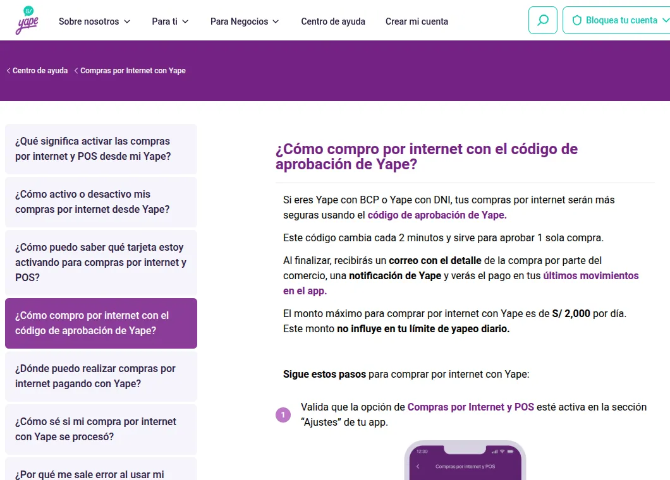Click the text no influye en tu límite de yapeo diario
The image size is (670, 480).
click(423, 329)
